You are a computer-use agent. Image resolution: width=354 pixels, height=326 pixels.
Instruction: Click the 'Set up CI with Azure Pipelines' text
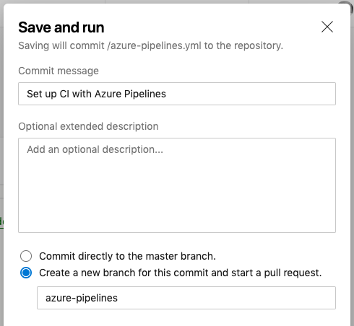96,94
